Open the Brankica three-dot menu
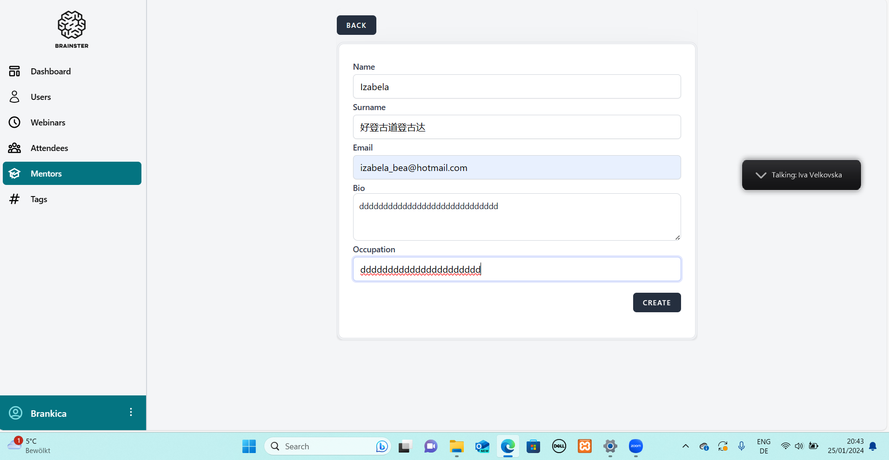Image resolution: width=889 pixels, height=460 pixels. [x=131, y=413]
